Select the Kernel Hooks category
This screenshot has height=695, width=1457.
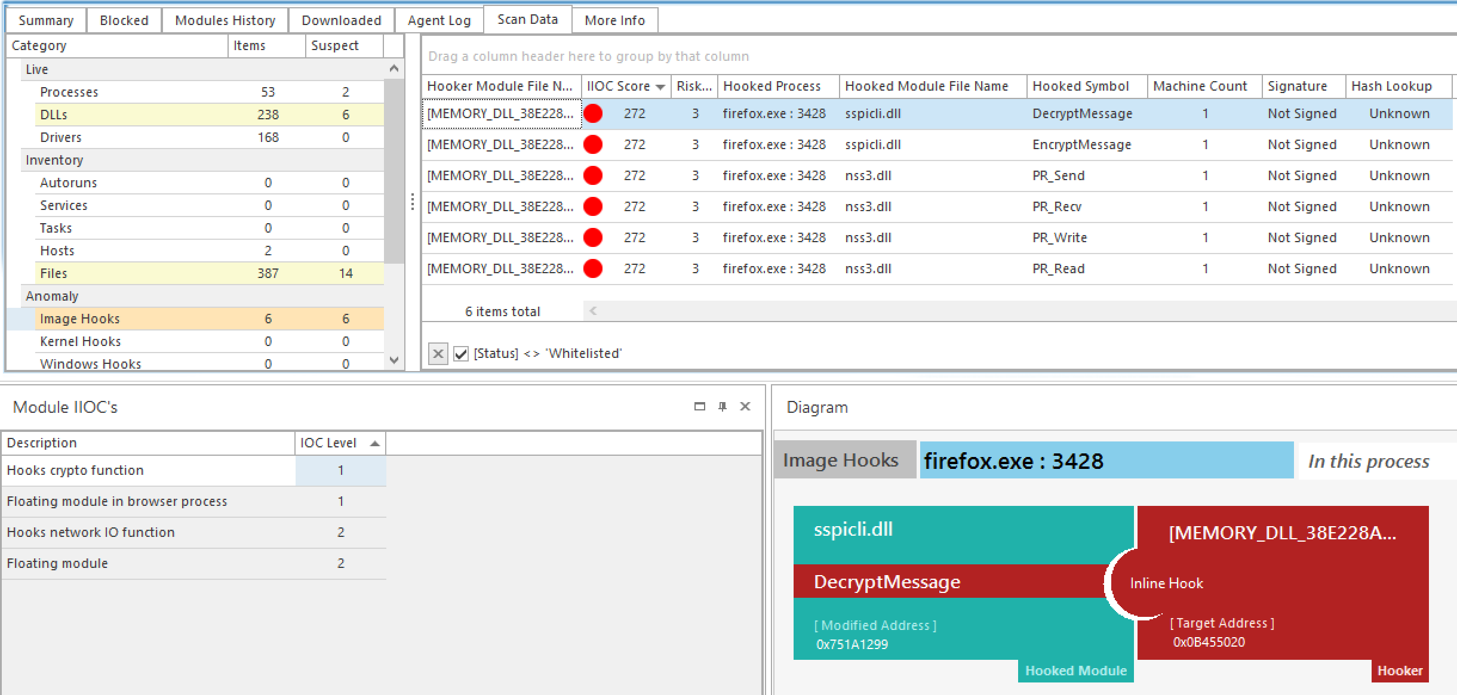81,341
